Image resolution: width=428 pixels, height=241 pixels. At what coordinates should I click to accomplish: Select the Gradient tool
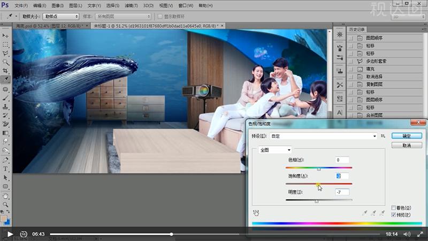pos(5,133)
